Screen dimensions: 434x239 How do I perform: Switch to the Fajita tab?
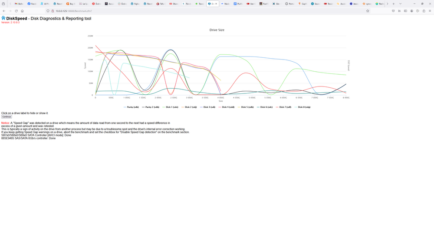pos(135,4)
